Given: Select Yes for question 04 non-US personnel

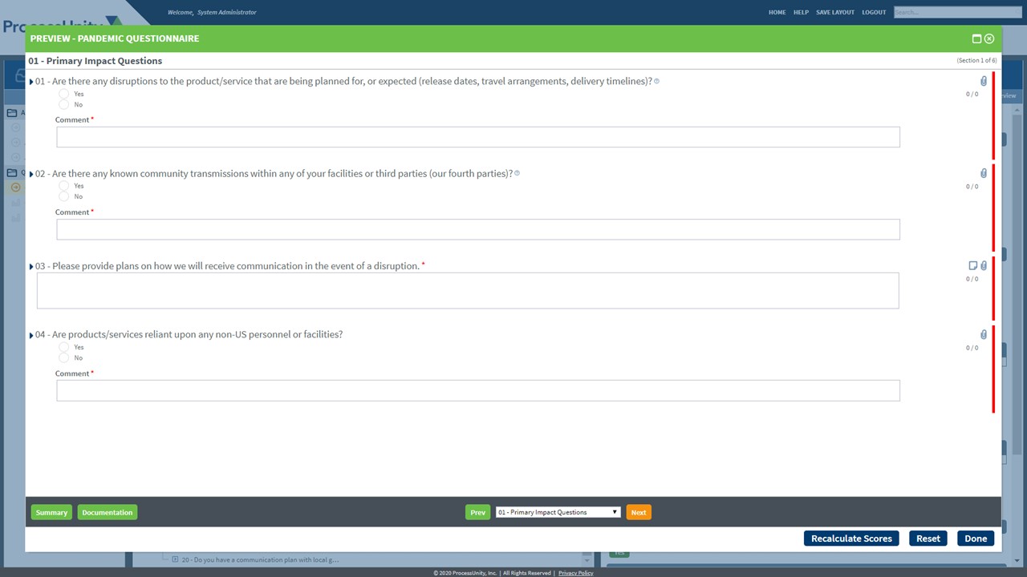Looking at the screenshot, I should click(x=64, y=347).
